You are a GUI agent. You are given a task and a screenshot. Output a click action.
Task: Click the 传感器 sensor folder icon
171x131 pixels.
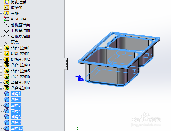7,7
